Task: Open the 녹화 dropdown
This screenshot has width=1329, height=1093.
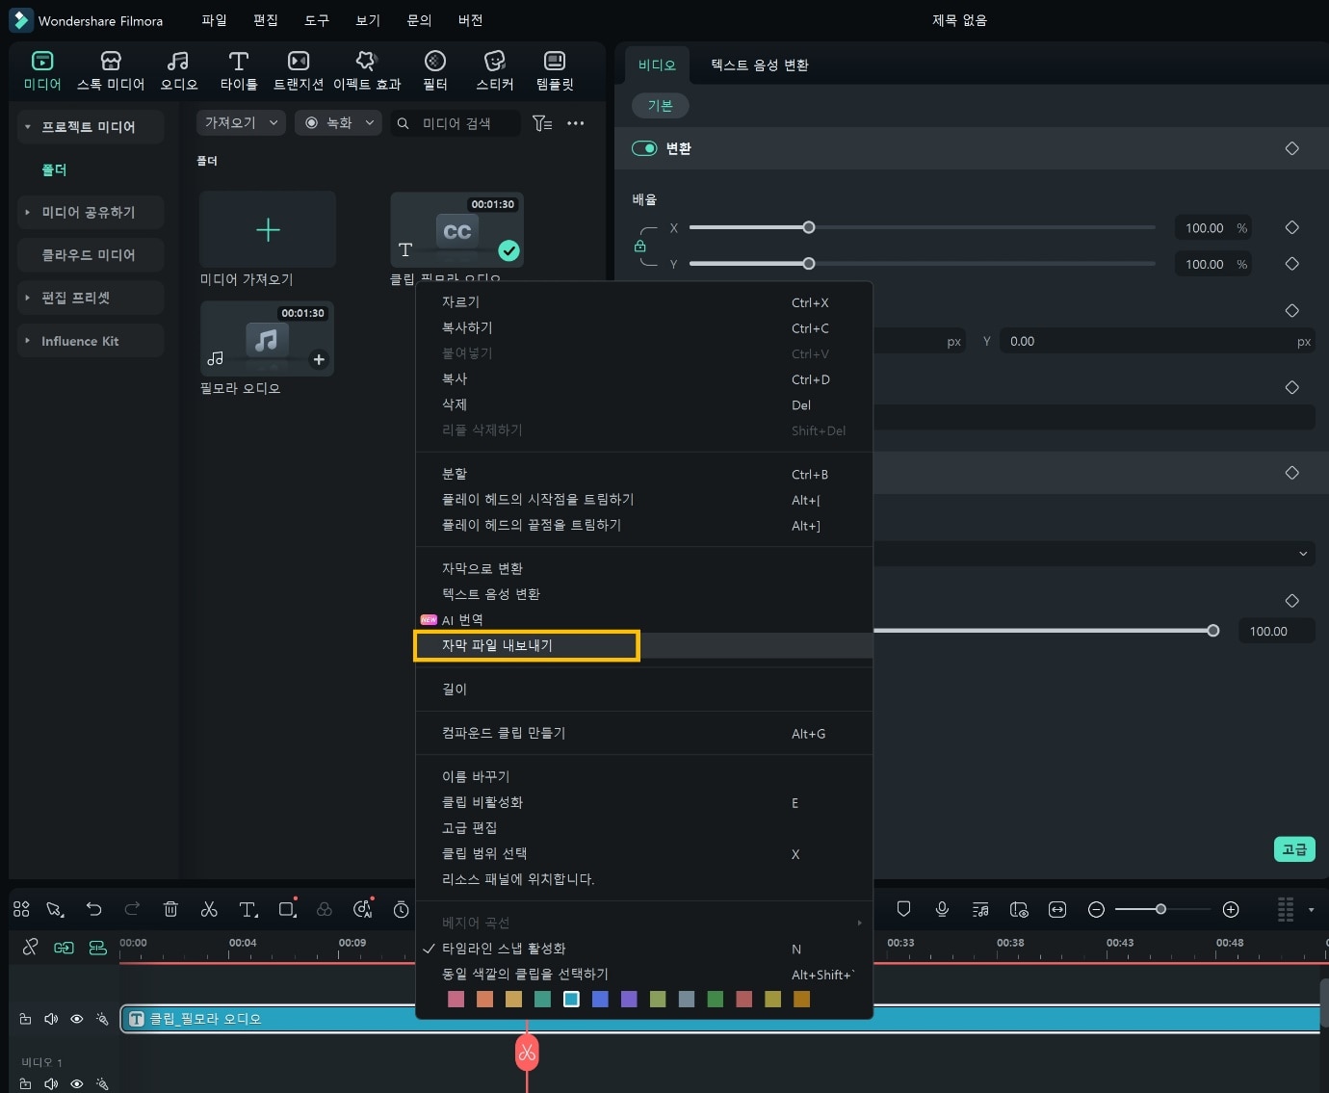Action: pyautogui.click(x=339, y=122)
